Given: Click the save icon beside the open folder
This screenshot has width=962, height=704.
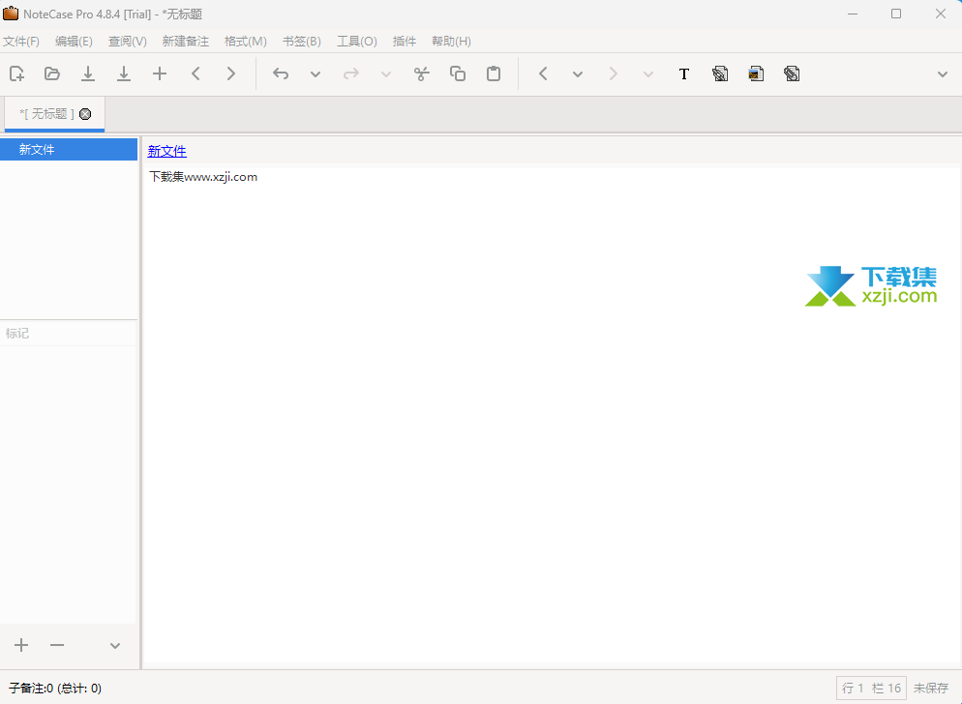Looking at the screenshot, I should (x=88, y=73).
